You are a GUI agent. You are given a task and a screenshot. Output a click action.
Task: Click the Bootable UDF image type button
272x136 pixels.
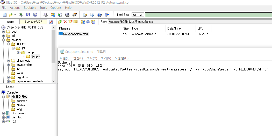click(x=33, y=22)
